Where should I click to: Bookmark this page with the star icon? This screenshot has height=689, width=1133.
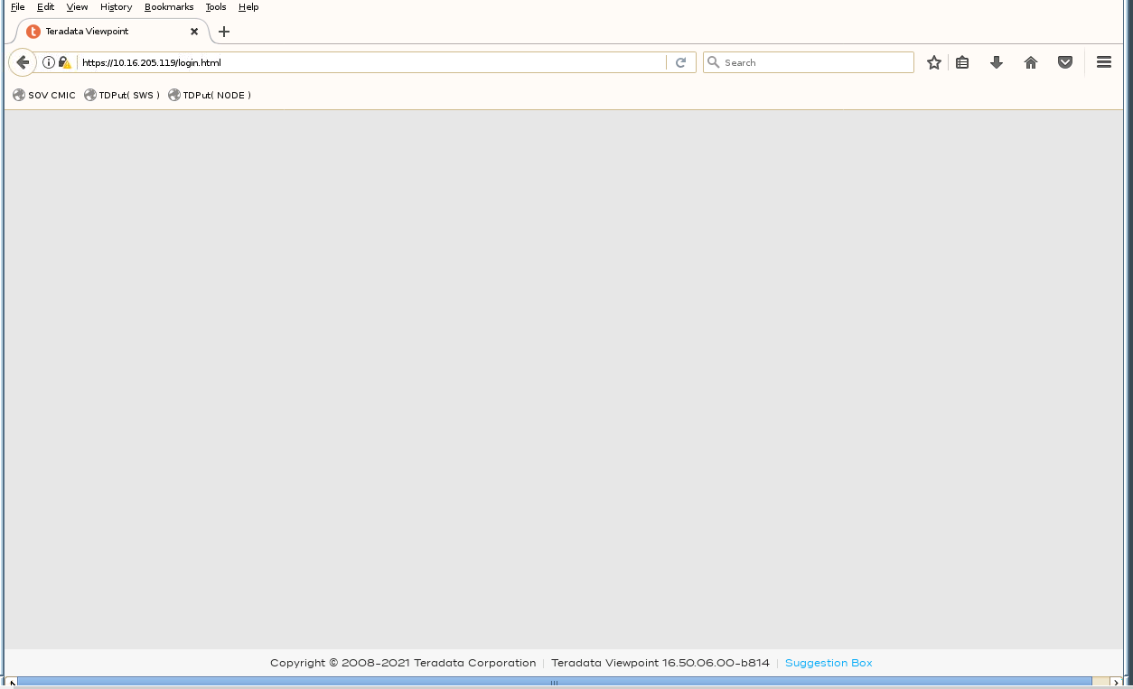(934, 62)
